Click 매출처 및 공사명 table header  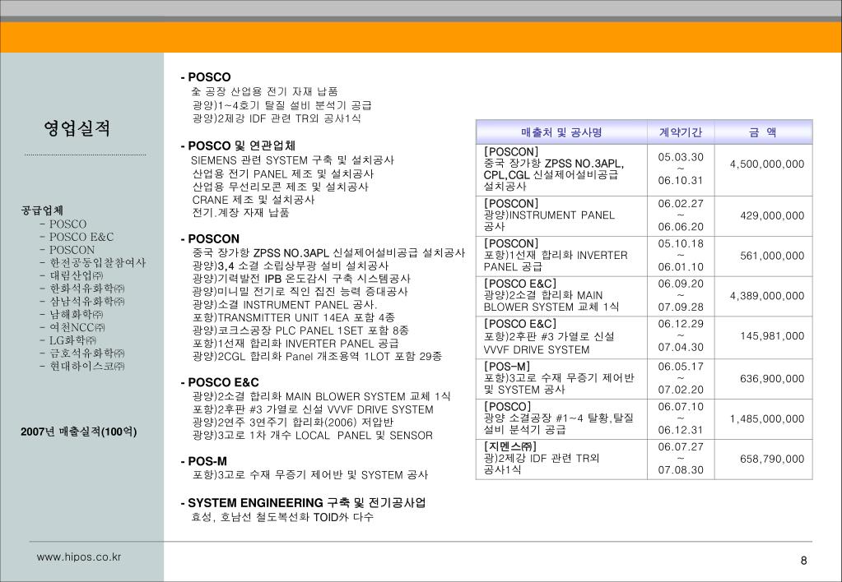[561, 132]
